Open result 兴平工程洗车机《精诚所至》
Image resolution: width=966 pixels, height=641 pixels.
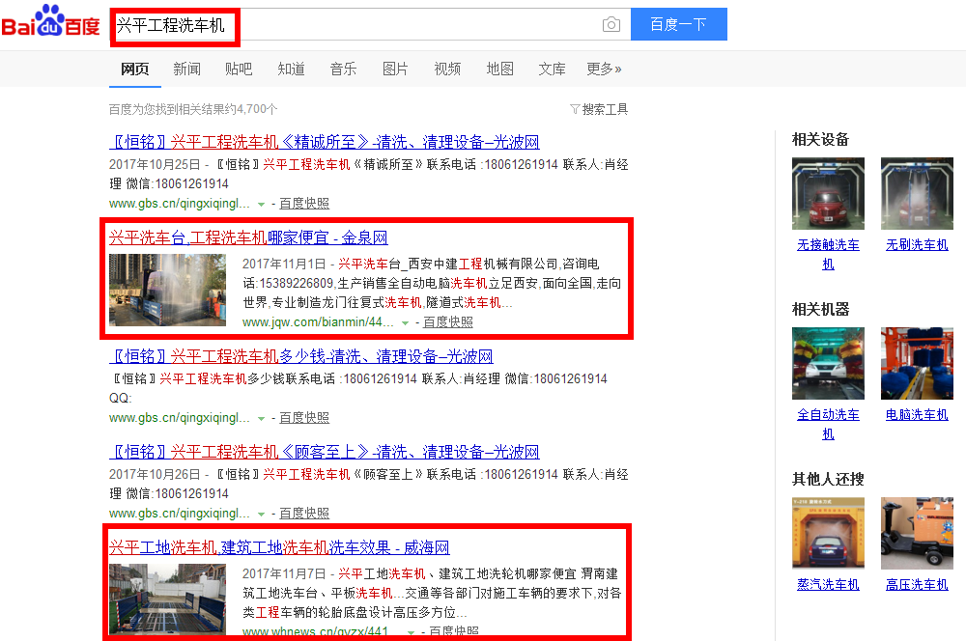coord(324,142)
